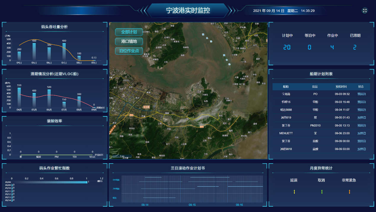The image size is (376, 212).
Task: Click the 05月 bar in 码头吞吐量分析
Action: pos(34,52)
